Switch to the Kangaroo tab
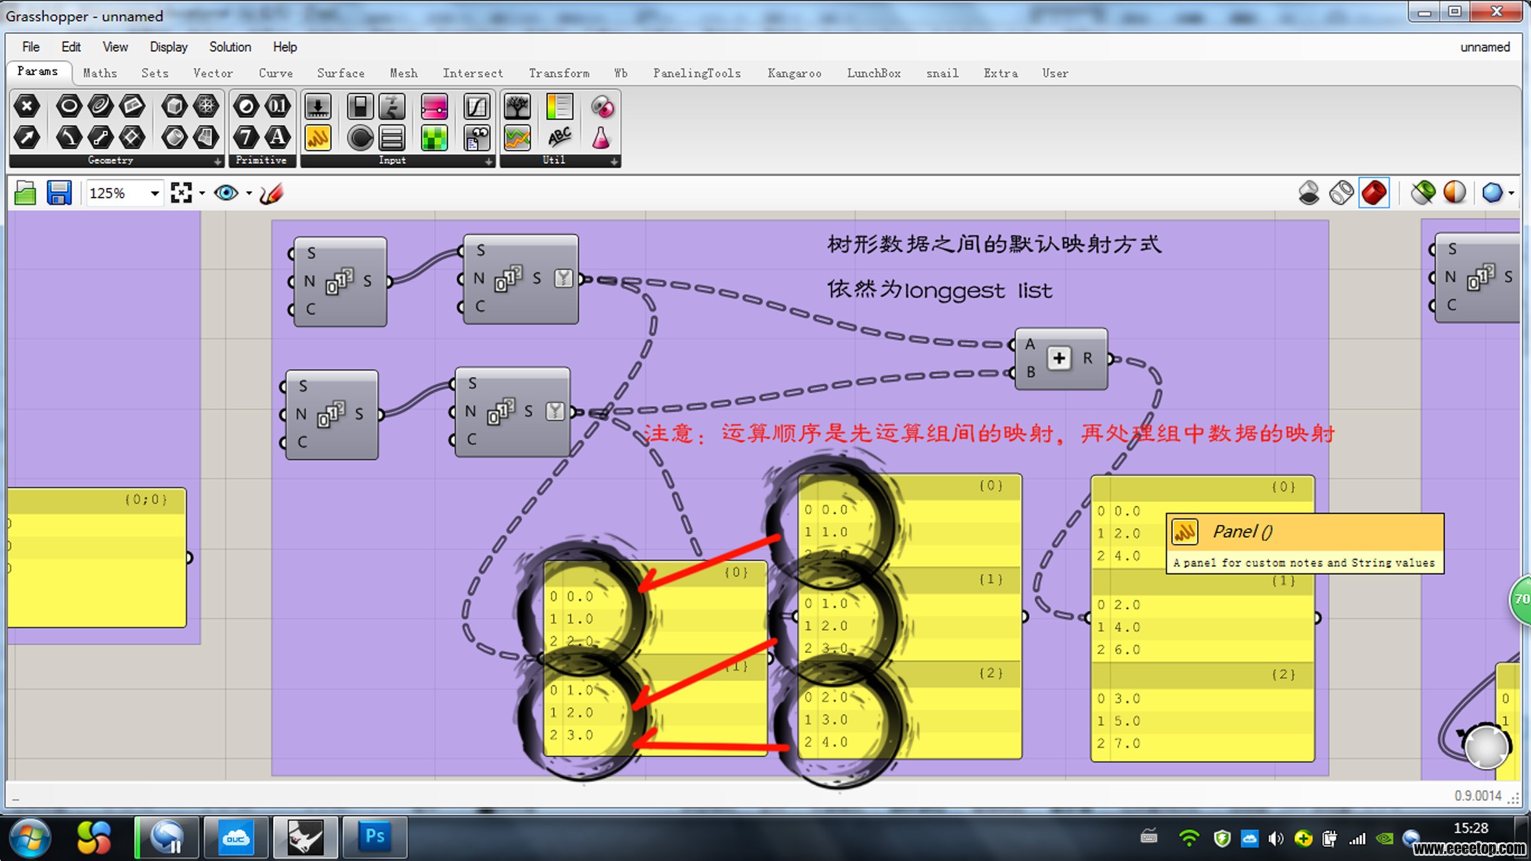1531x861 pixels. point(794,73)
